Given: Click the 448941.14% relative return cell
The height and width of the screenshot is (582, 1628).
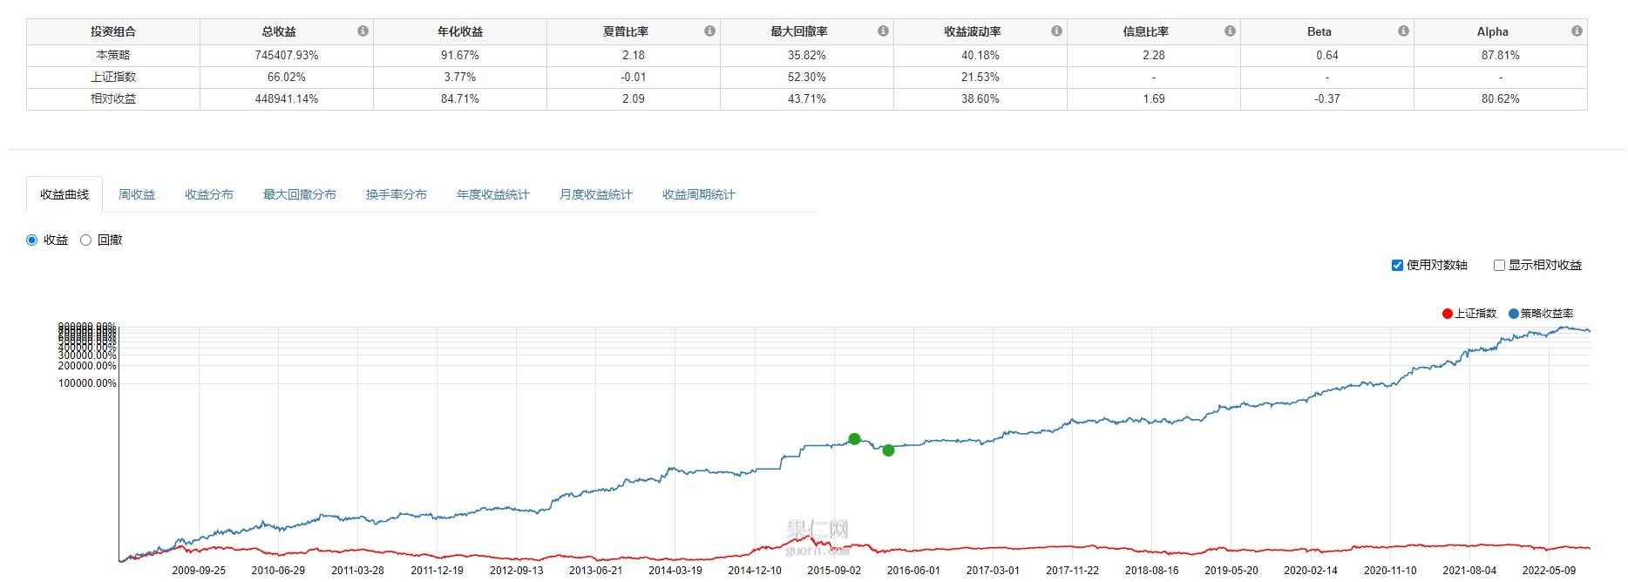Looking at the screenshot, I should click(x=287, y=98).
